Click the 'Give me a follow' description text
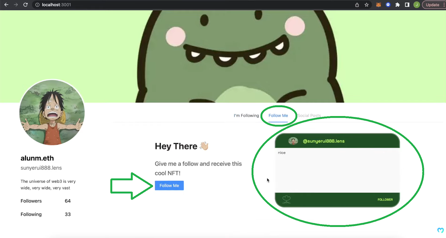The height and width of the screenshot is (238, 446). click(198, 168)
